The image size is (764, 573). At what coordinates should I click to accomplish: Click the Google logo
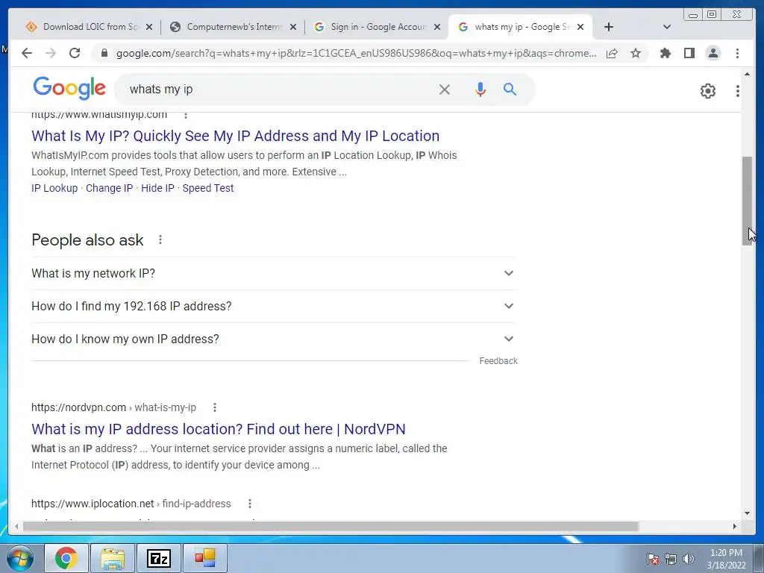tap(69, 89)
